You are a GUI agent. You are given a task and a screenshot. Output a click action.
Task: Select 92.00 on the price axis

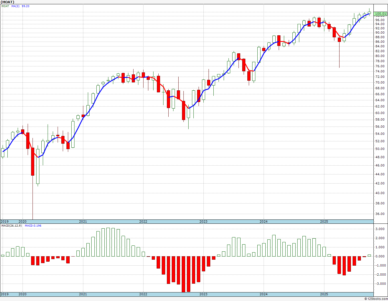[x=379, y=29]
